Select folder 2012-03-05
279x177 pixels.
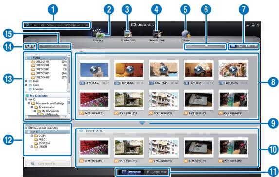pyautogui.click(x=42, y=73)
